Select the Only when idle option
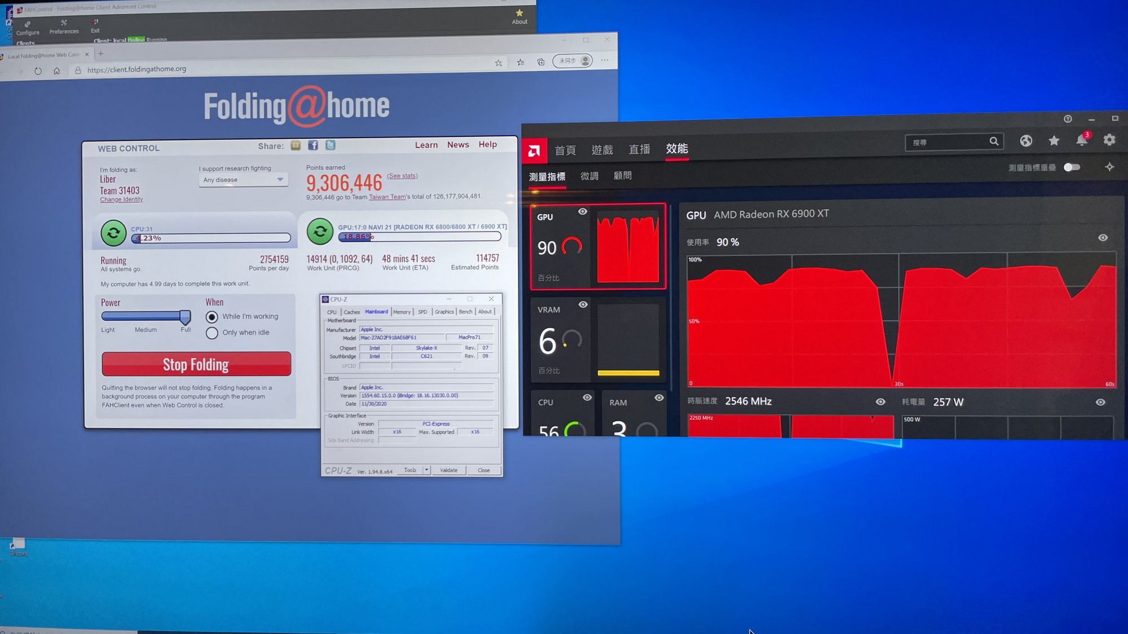The width and height of the screenshot is (1128, 634). pos(212,333)
